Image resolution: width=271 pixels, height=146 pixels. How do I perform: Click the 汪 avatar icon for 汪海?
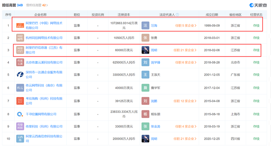[x=145, y=25]
